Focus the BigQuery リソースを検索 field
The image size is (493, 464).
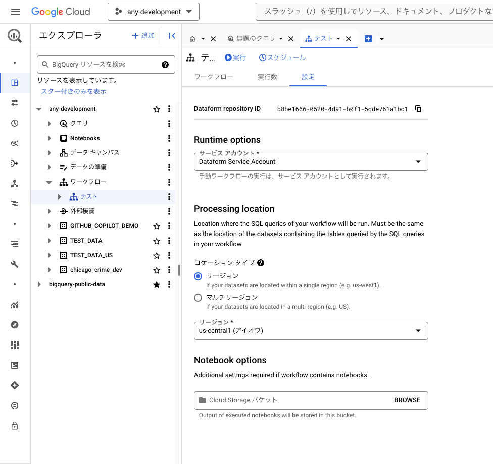(106, 65)
